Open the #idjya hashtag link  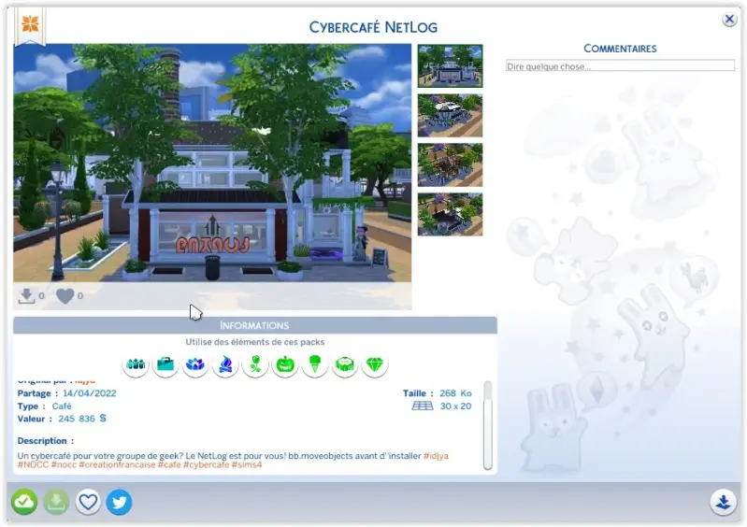point(436,456)
